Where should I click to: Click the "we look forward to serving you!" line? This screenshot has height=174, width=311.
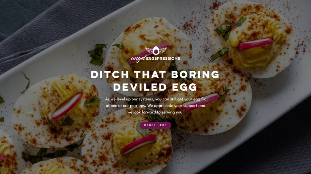(x=155, y=112)
